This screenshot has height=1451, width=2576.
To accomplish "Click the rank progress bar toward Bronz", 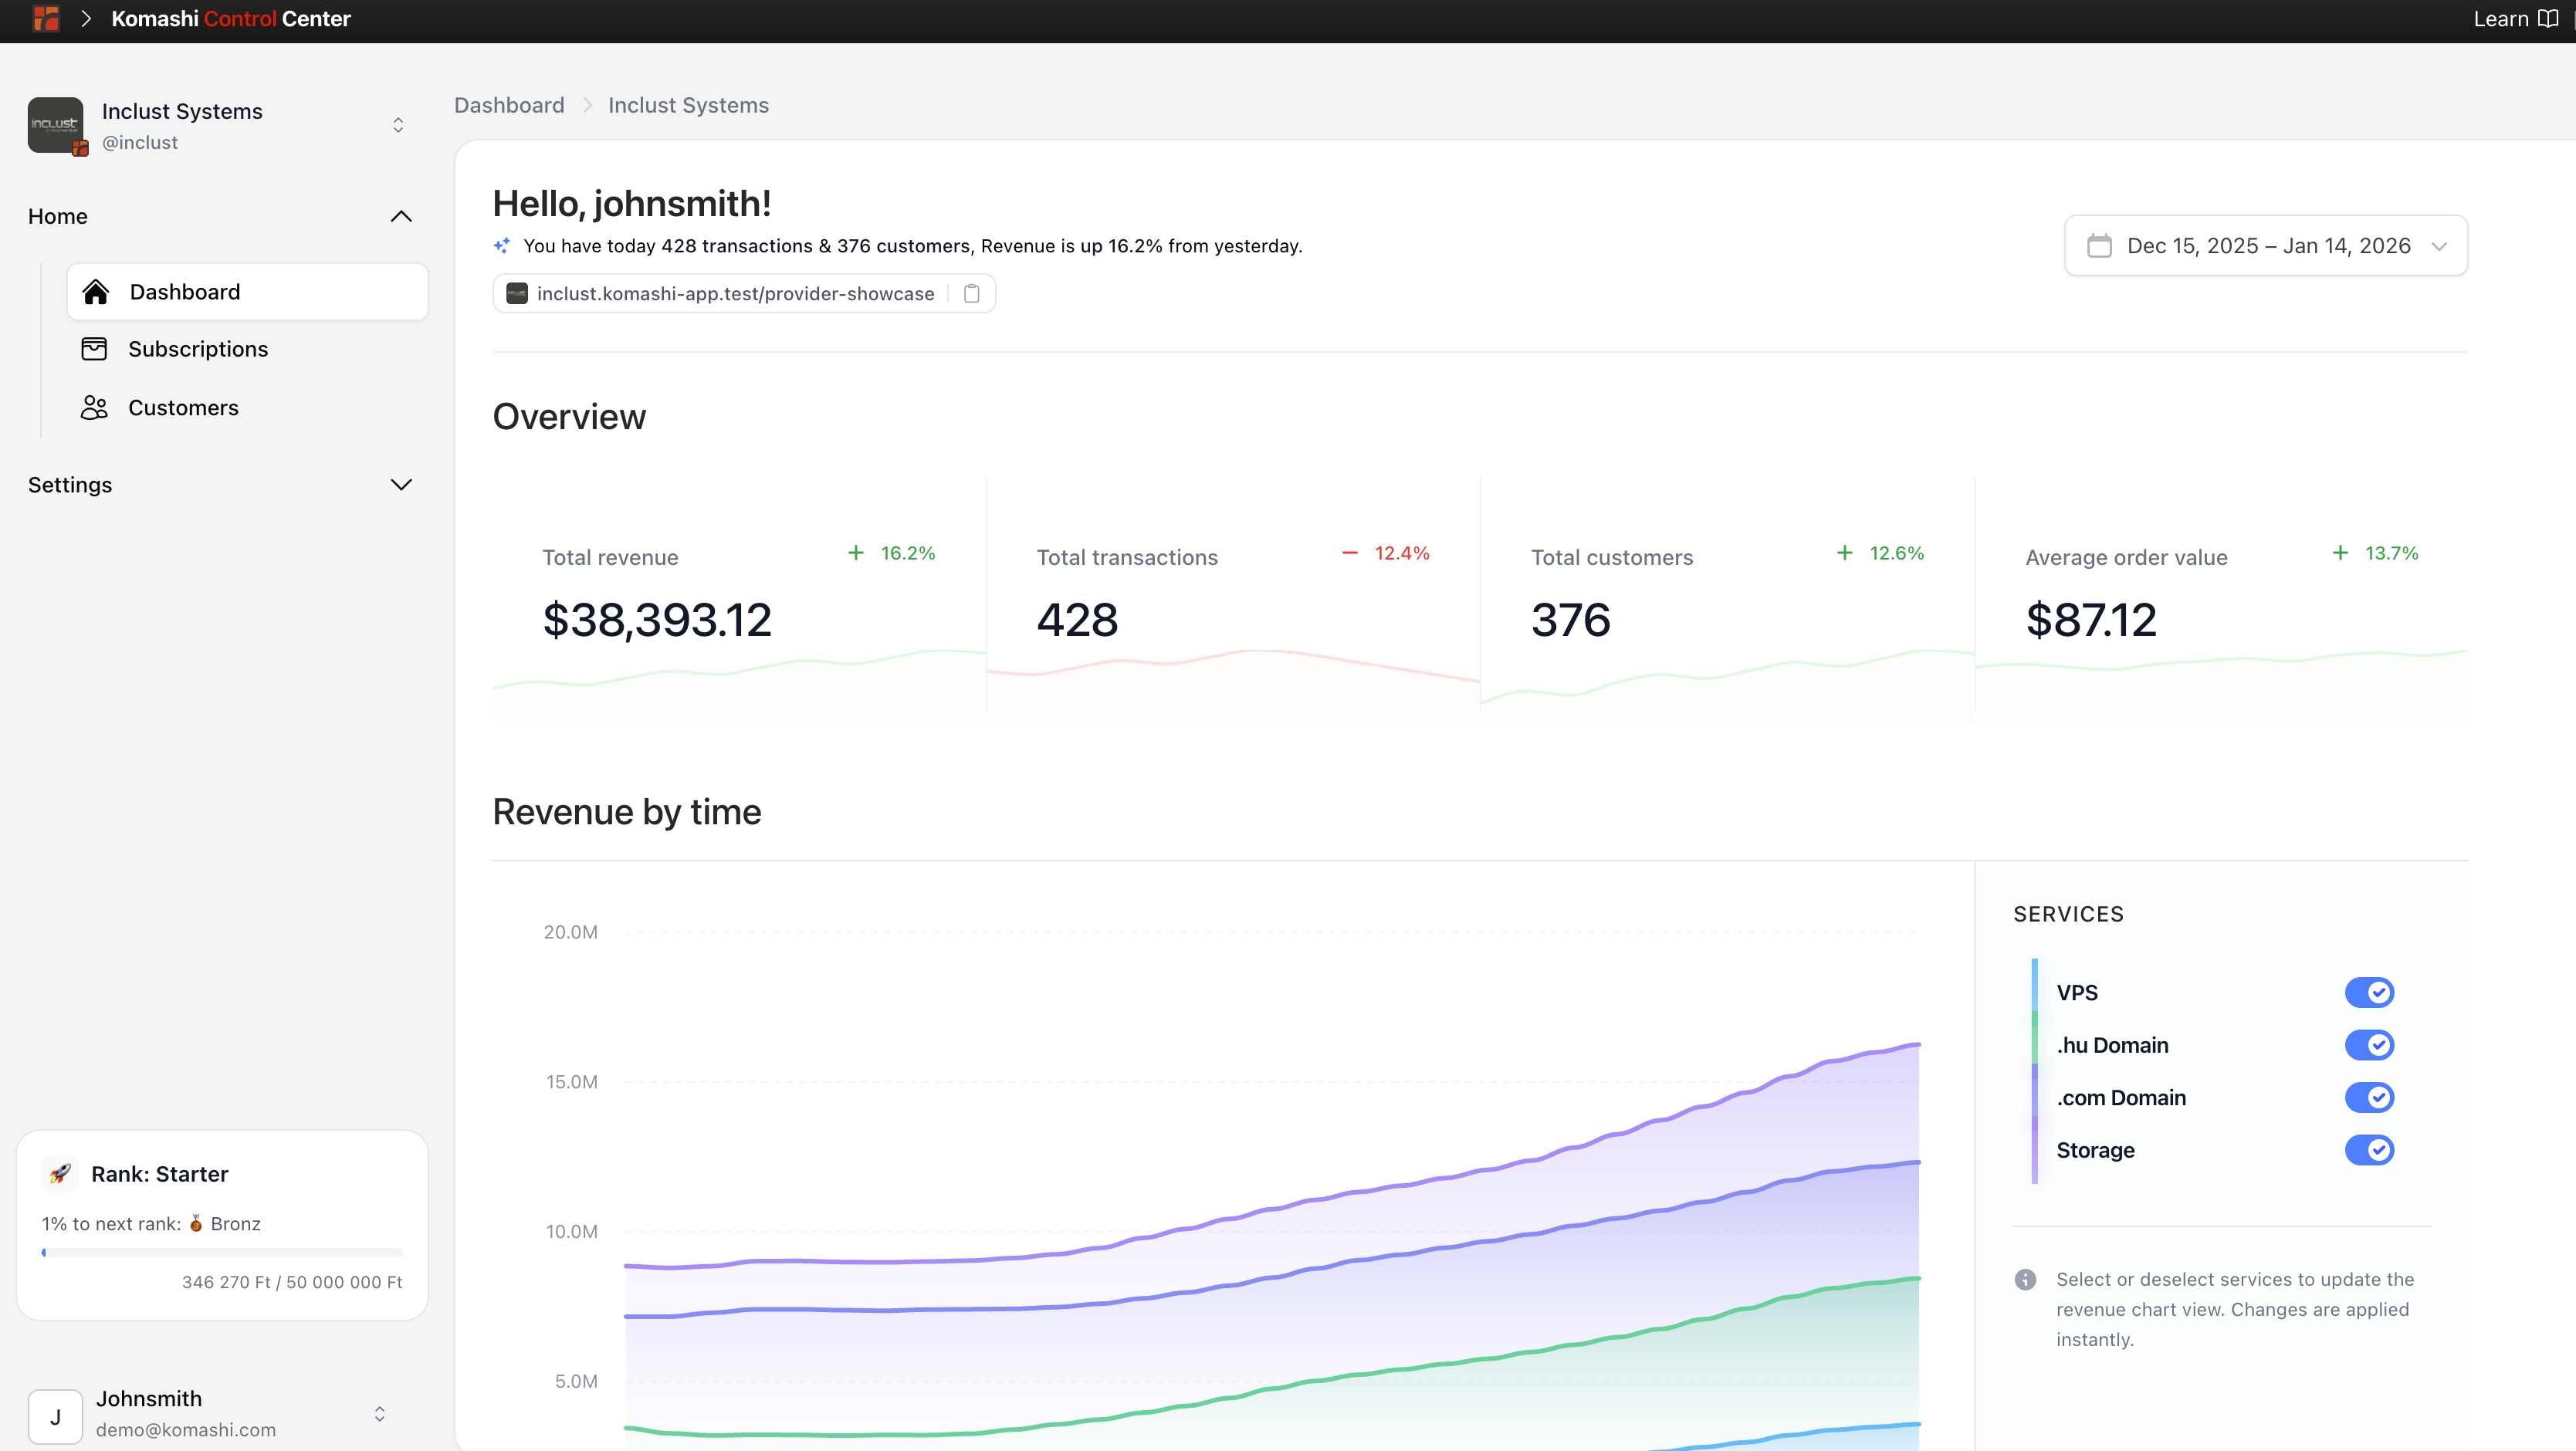I will [221, 1252].
